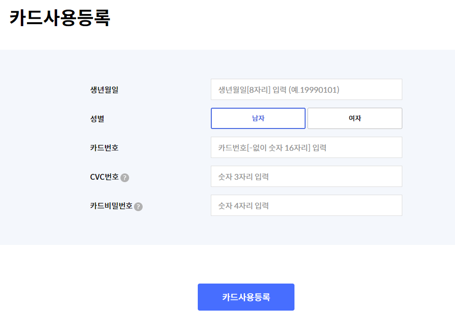Toggle gender selection to 여자
Screen dimensions: 455x328
tap(354, 118)
